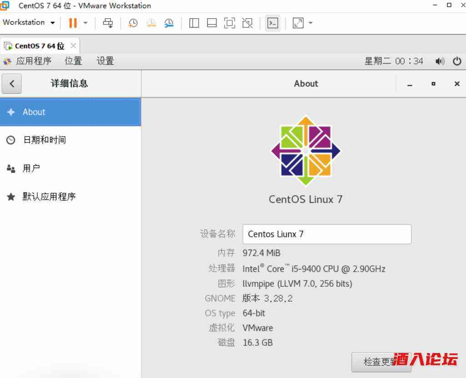Minimize the About settings window
The image size is (466, 378).
click(x=410, y=84)
